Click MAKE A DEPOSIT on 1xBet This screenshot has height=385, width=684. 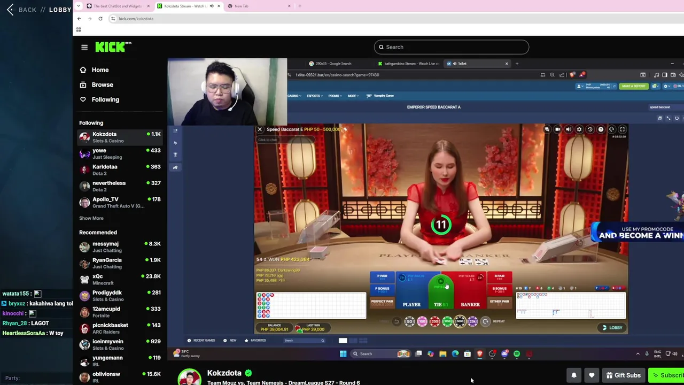tap(633, 86)
